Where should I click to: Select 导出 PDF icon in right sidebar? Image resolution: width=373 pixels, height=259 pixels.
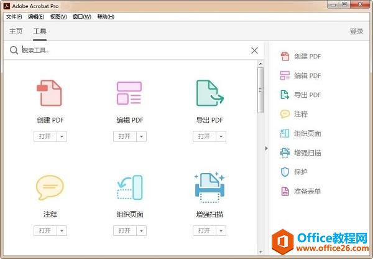285,95
